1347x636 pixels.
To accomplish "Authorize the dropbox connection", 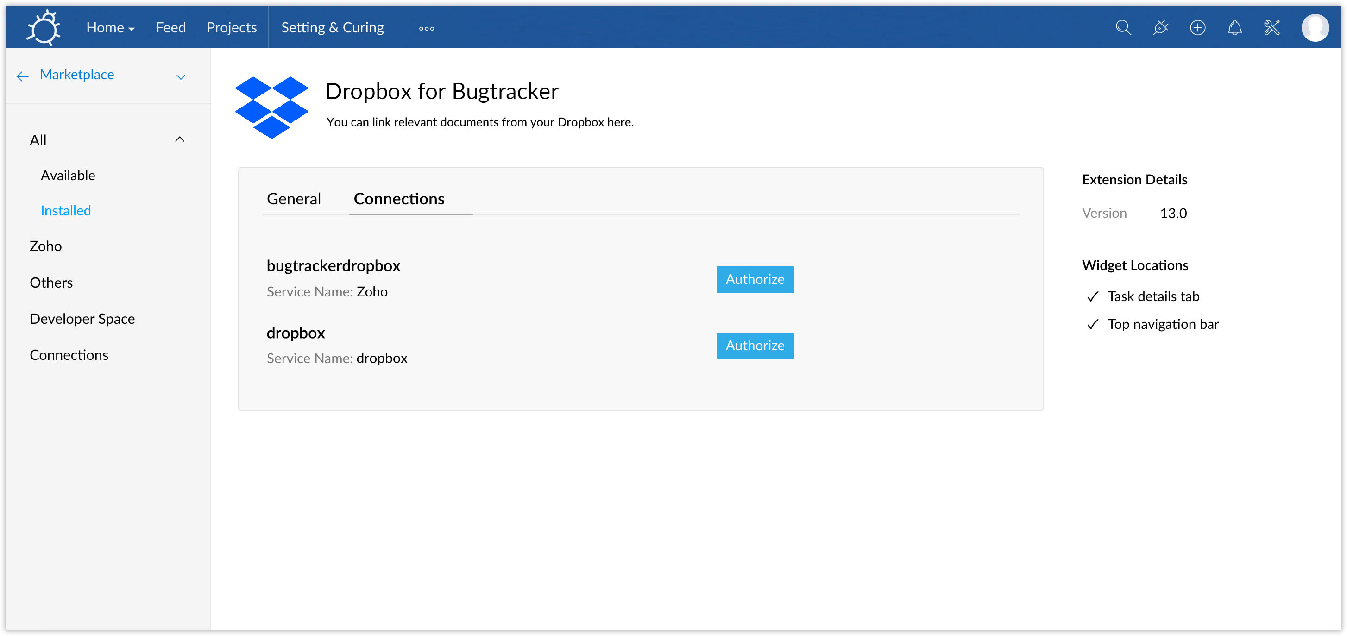I will tap(755, 346).
